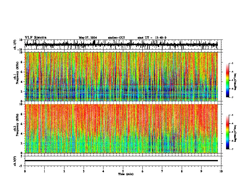Click the 9 tick label on the Time axis

tap(201, 171)
